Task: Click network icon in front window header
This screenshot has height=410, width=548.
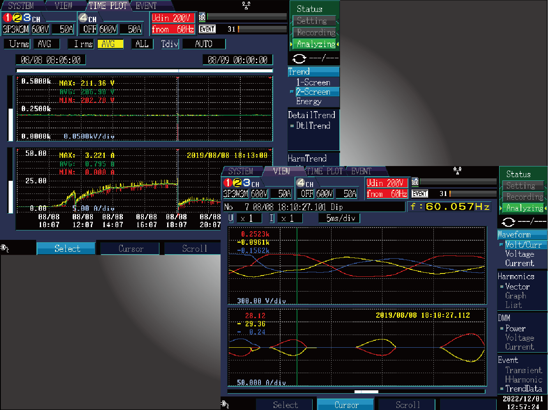Action: pos(457,170)
